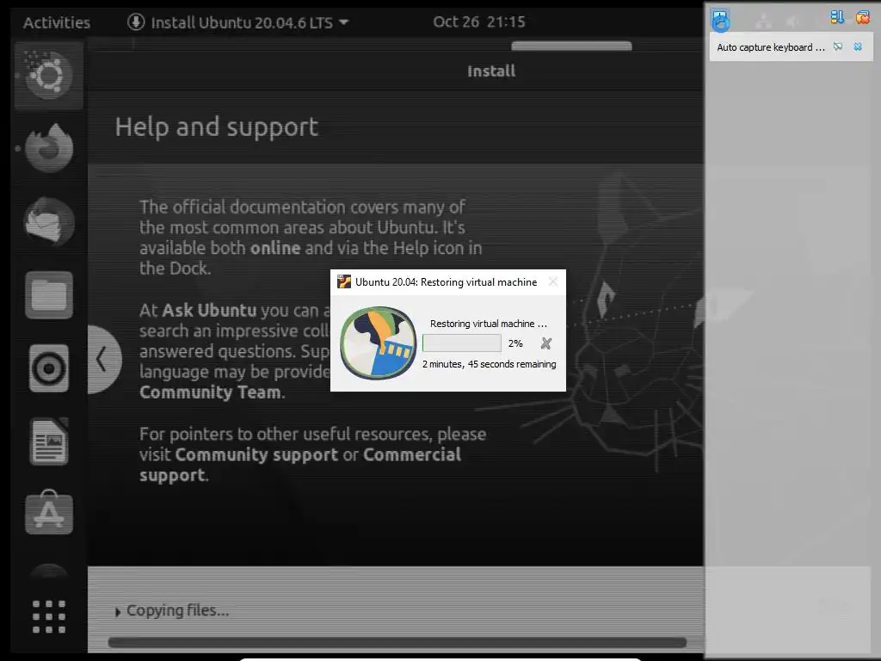Open the Install Ubuntu 20.04.6 LTS app menu

pyautogui.click(x=237, y=22)
